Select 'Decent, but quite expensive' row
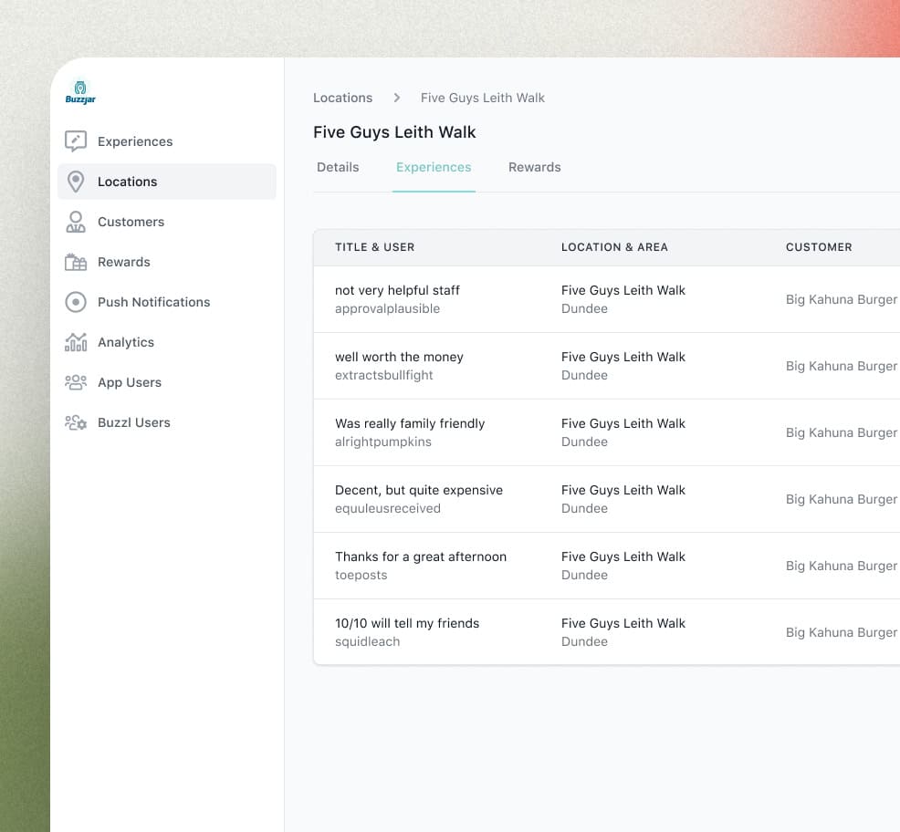 point(419,490)
